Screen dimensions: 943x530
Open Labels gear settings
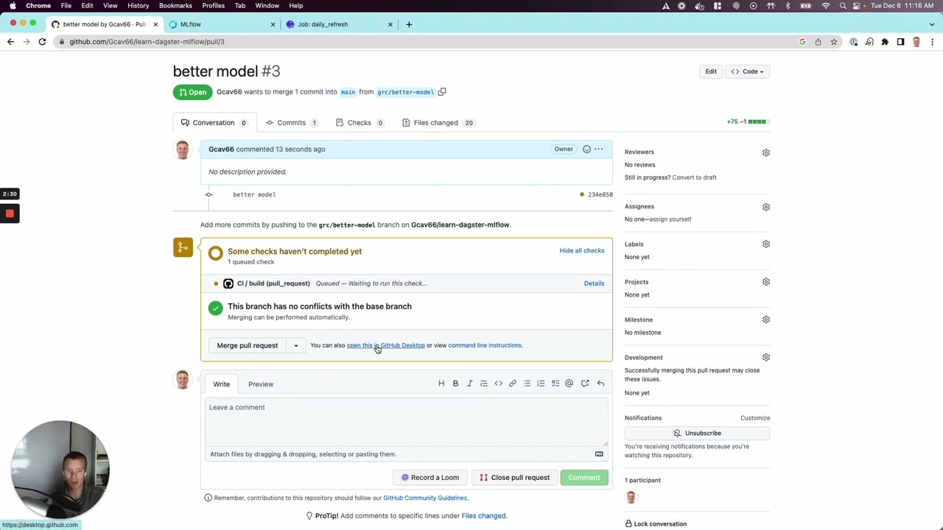[766, 244]
